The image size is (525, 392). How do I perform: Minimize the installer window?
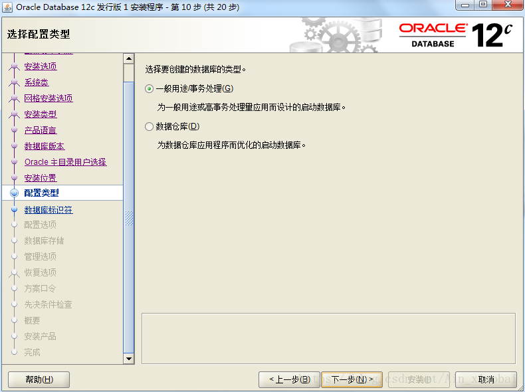[x=465, y=5]
